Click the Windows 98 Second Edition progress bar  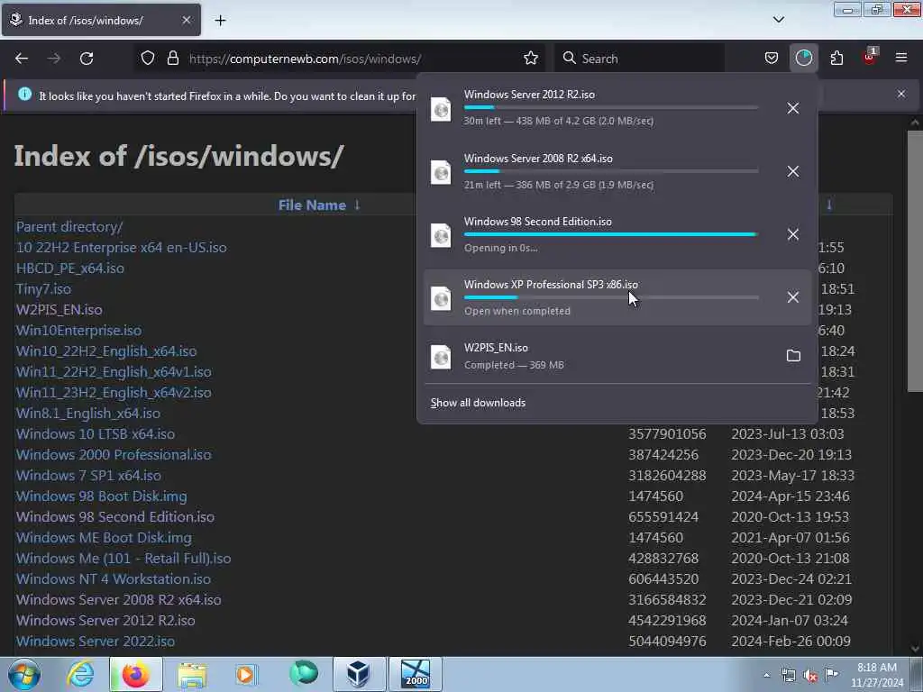(x=611, y=234)
